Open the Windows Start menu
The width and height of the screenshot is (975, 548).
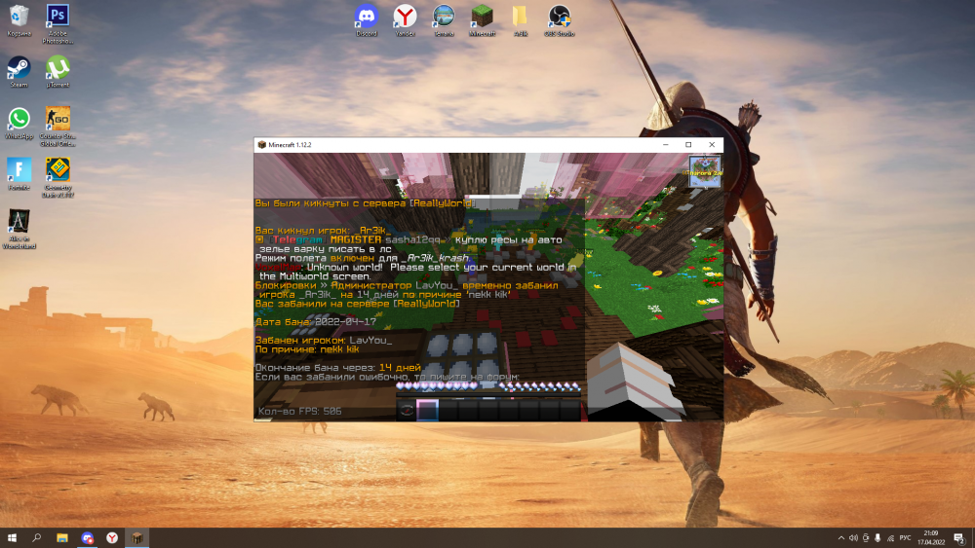[x=12, y=538]
